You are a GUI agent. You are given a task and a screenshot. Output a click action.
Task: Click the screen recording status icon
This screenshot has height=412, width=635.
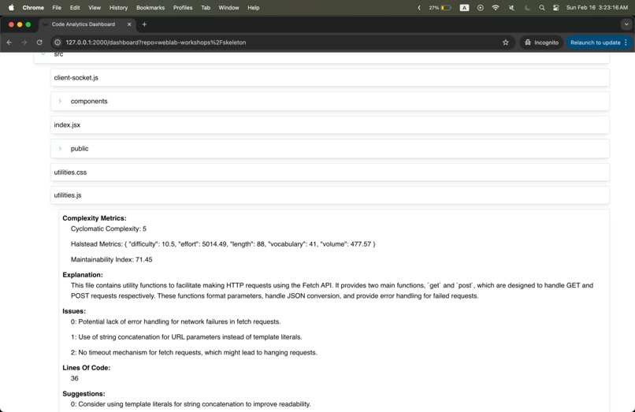(x=481, y=8)
